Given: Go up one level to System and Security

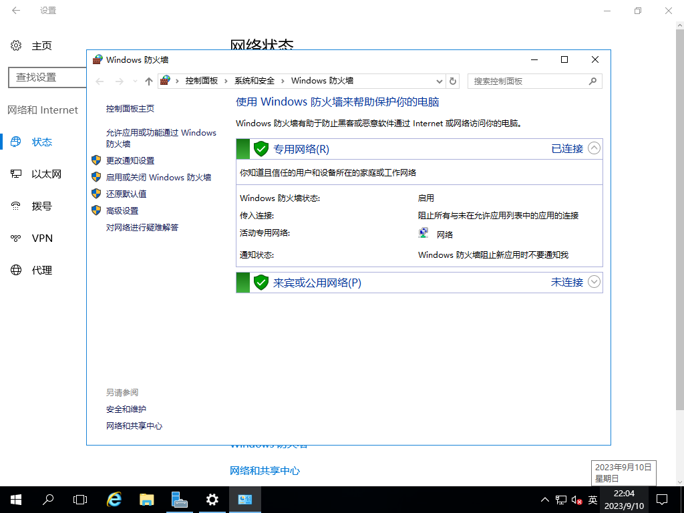Looking at the screenshot, I should pos(149,81).
